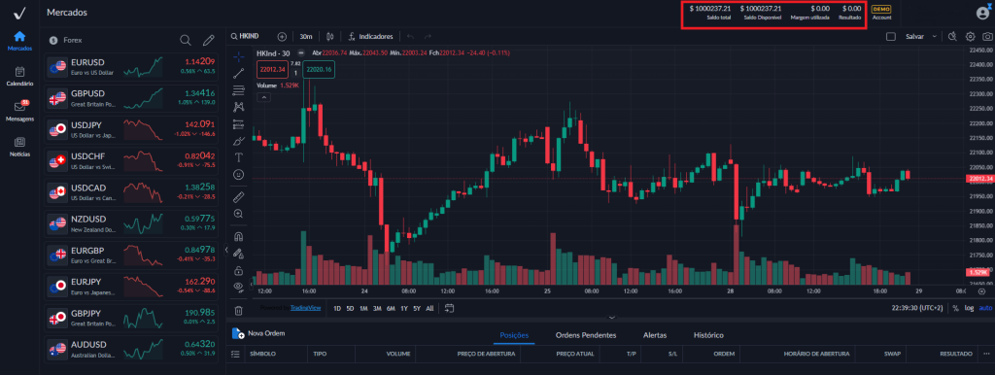The image size is (995, 375).
Task: Select the trend line drawing tool
Action: coord(239,74)
